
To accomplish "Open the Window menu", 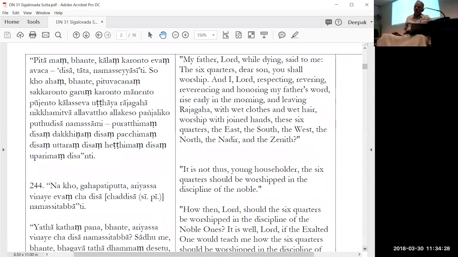I will point(43,13).
